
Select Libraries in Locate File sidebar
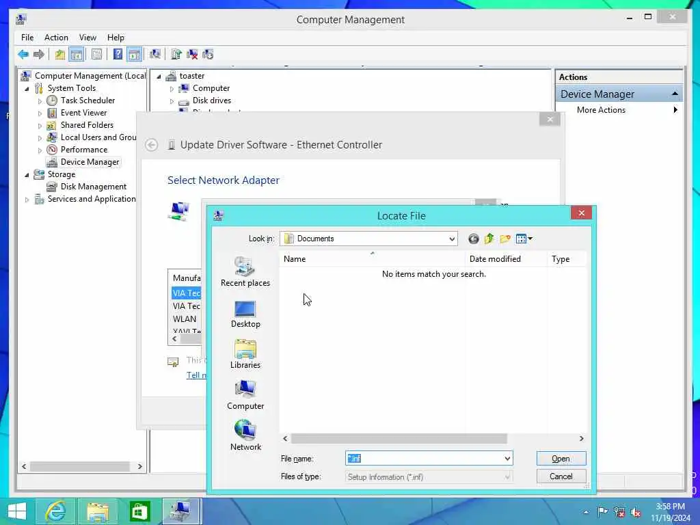coord(245,355)
